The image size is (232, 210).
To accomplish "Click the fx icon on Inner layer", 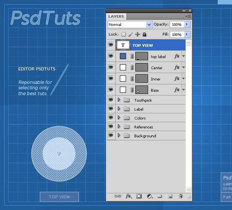I will [x=177, y=79].
